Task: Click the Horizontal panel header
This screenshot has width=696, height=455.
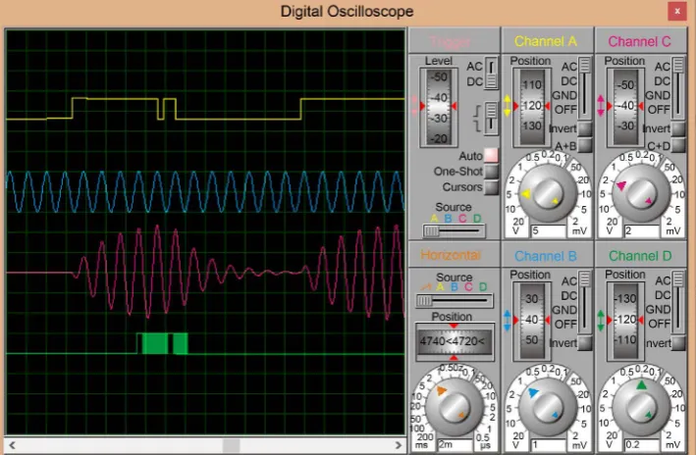Action: (x=454, y=255)
